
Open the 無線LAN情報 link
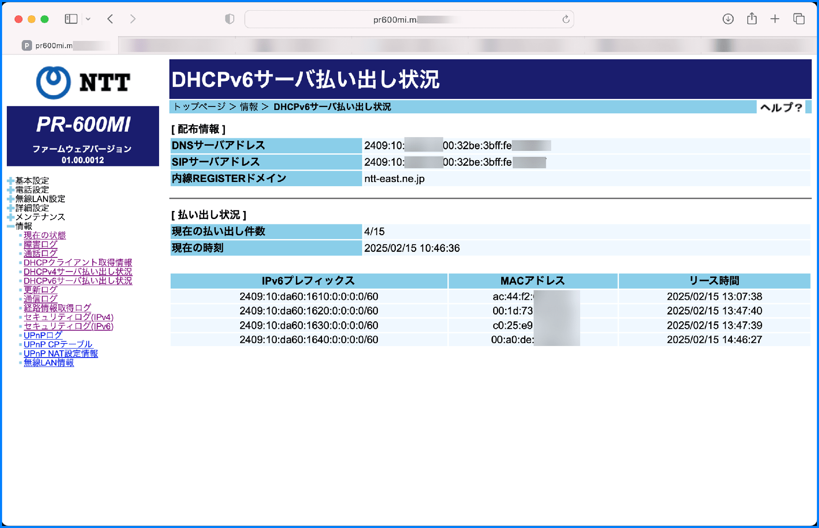(x=49, y=363)
